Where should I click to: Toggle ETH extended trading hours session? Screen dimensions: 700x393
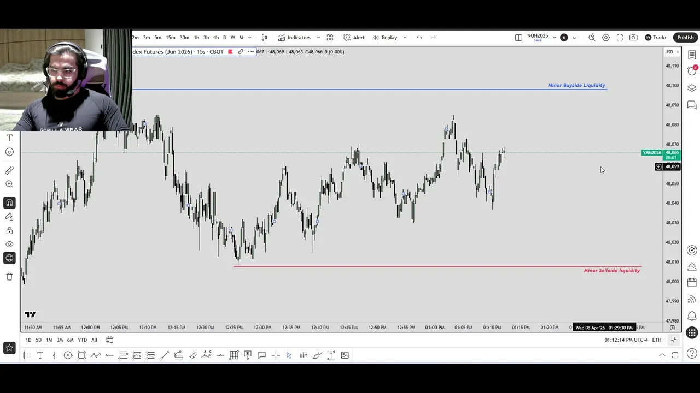(656, 340)
